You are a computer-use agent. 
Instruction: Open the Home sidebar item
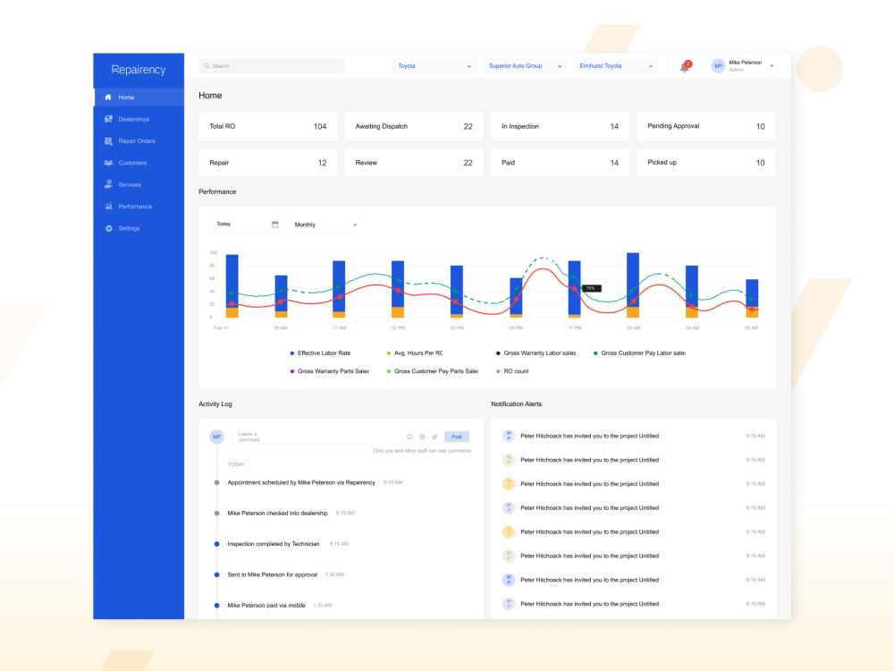[139, 98]
